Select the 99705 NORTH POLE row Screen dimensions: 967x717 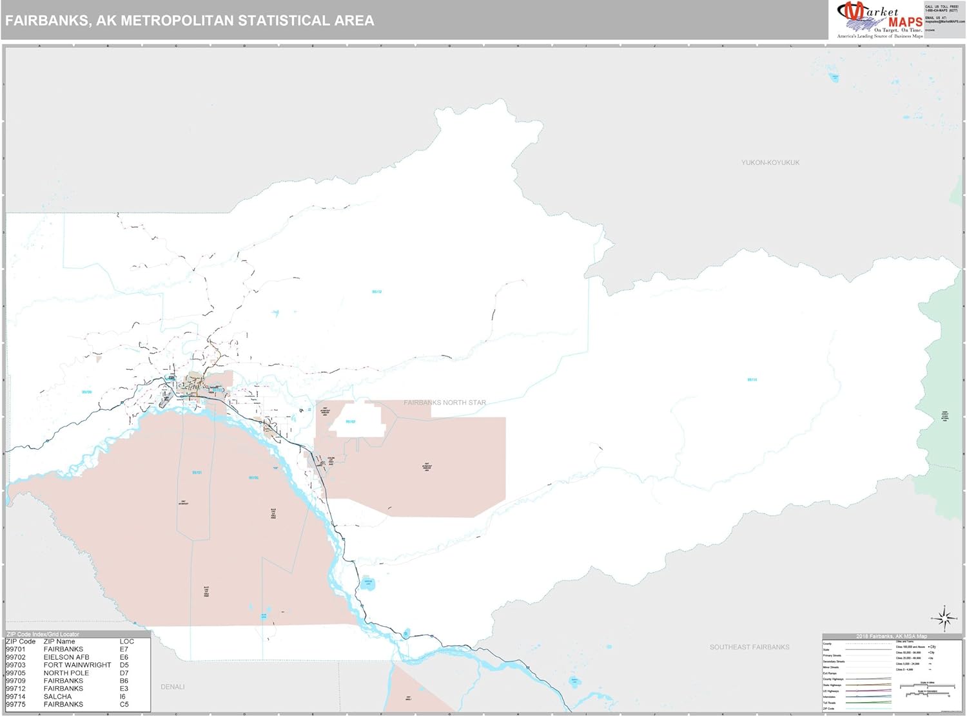pyautogui.click(x=67, y=673)
